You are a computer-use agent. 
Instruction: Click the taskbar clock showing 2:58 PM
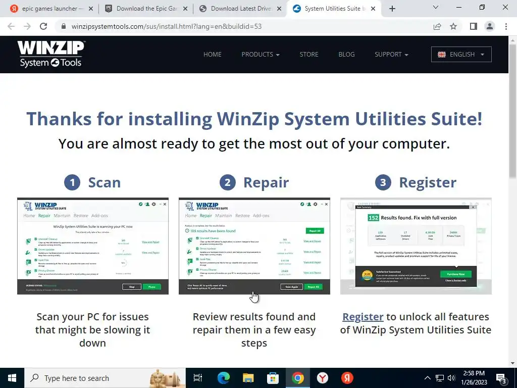pyautogui.click(x=474, y=378)
